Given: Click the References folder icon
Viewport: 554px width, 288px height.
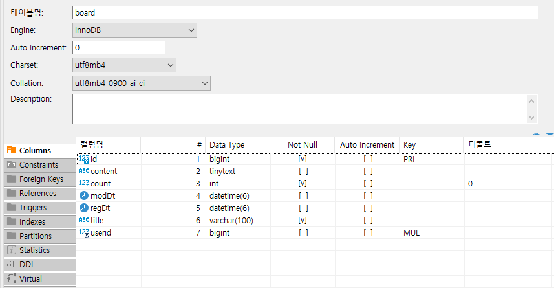Looking at the screenshot, I should pyautogui.click(x=12, y=193).
